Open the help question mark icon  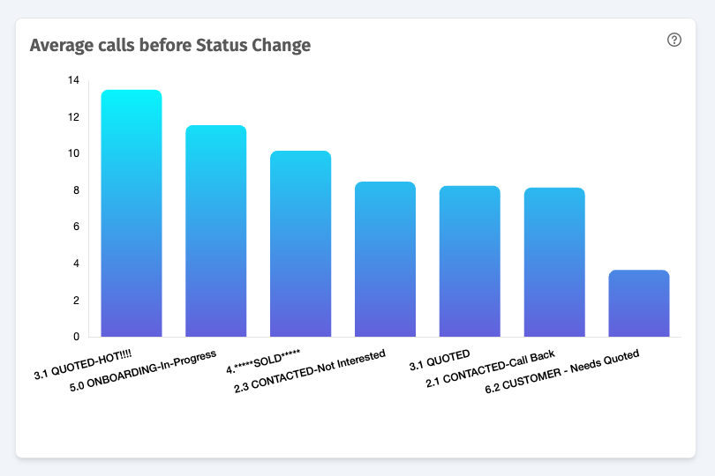674,40
